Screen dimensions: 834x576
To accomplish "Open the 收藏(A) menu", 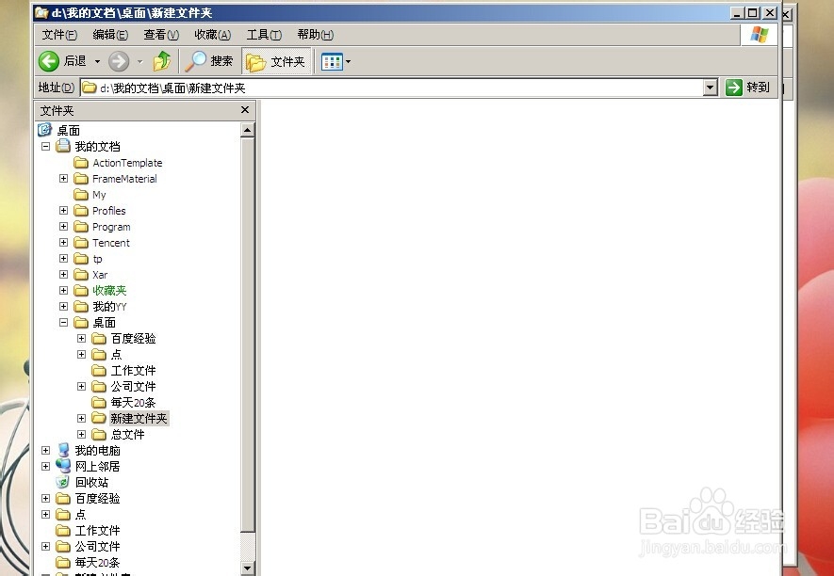I will click(x=212, y=35).
